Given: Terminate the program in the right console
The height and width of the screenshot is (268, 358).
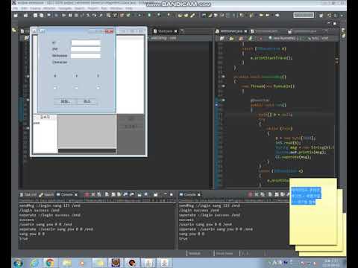Looking at the screenshot, I should point(251,195).
